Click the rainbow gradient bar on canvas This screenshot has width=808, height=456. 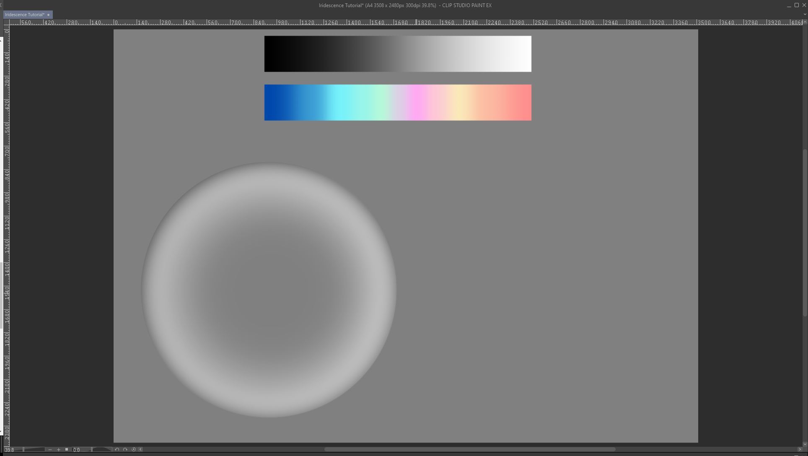397,103
